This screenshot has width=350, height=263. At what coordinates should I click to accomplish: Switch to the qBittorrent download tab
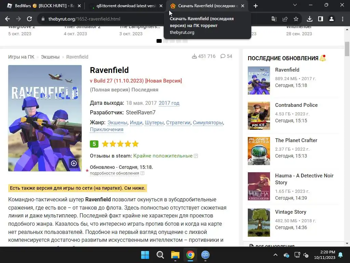click(126, 6)
